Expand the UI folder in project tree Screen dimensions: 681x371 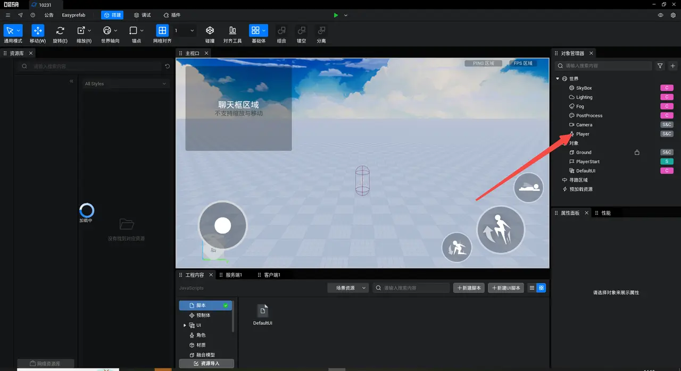[x=185, y=325]
